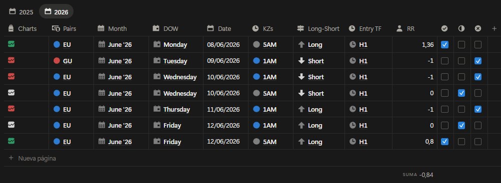This screenshot has height=183, width=501.
Task: Check breakeven checkbox in Monday row
Action: point(461,45)
